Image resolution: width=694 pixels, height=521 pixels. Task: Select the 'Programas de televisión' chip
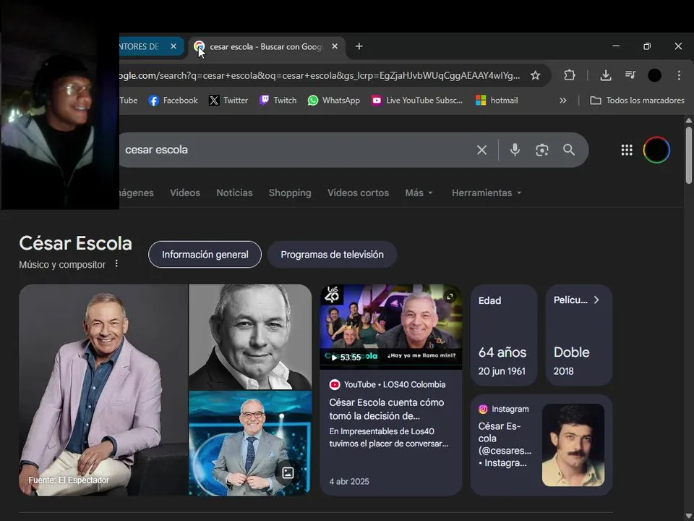pyautogui.click(x=332, y=254)
